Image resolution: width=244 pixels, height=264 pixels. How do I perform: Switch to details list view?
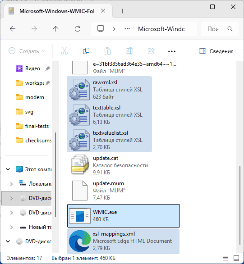coord(226,258)
